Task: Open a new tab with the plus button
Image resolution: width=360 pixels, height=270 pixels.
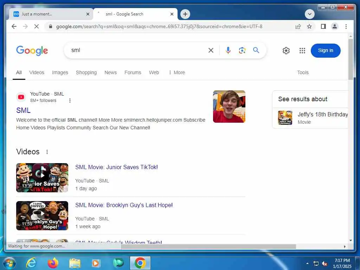Action: pos(185,14)
